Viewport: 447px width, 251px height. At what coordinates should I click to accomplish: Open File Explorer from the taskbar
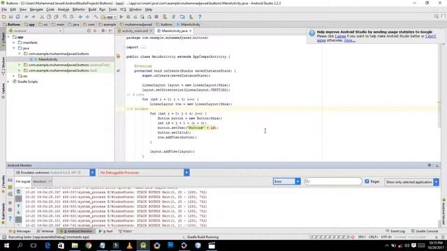tap(75, 245)
